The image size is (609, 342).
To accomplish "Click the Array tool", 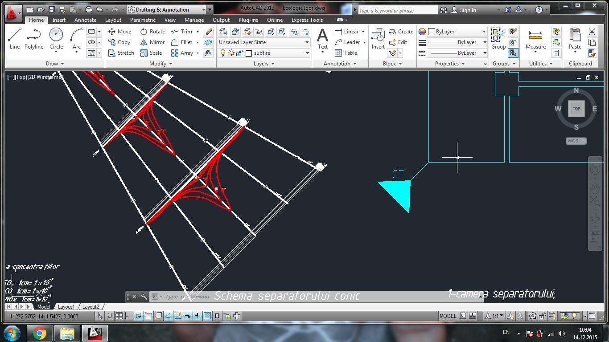I will (182, 53).
